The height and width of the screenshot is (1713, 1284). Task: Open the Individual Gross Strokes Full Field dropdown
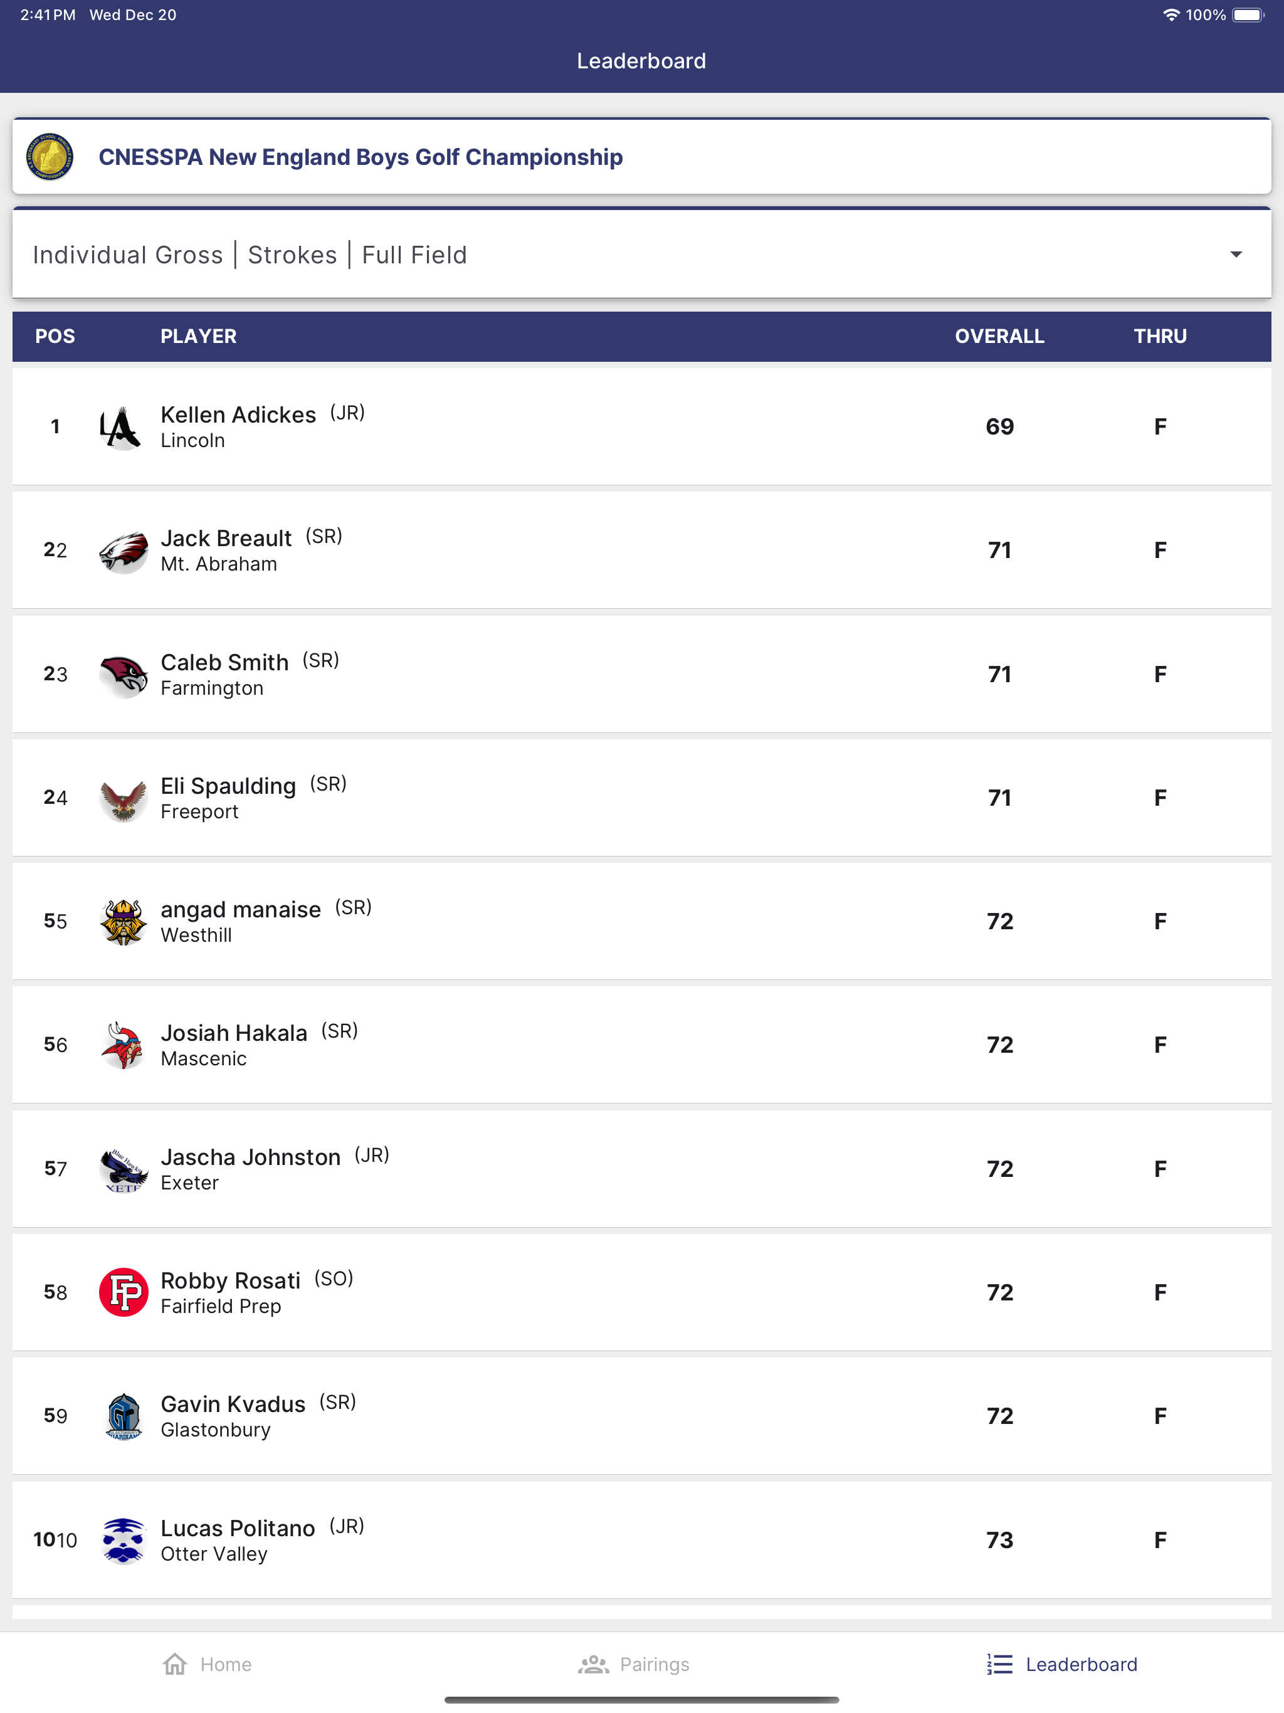(x=641, y=255)
